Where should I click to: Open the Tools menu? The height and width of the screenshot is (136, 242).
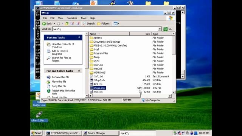(83, 18)
